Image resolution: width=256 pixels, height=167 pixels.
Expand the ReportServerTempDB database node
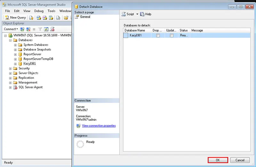15,59
